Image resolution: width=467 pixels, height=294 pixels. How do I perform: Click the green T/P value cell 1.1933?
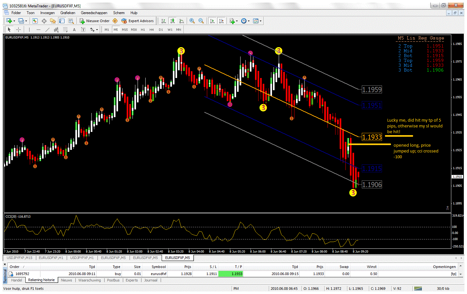tap(231, 274)
